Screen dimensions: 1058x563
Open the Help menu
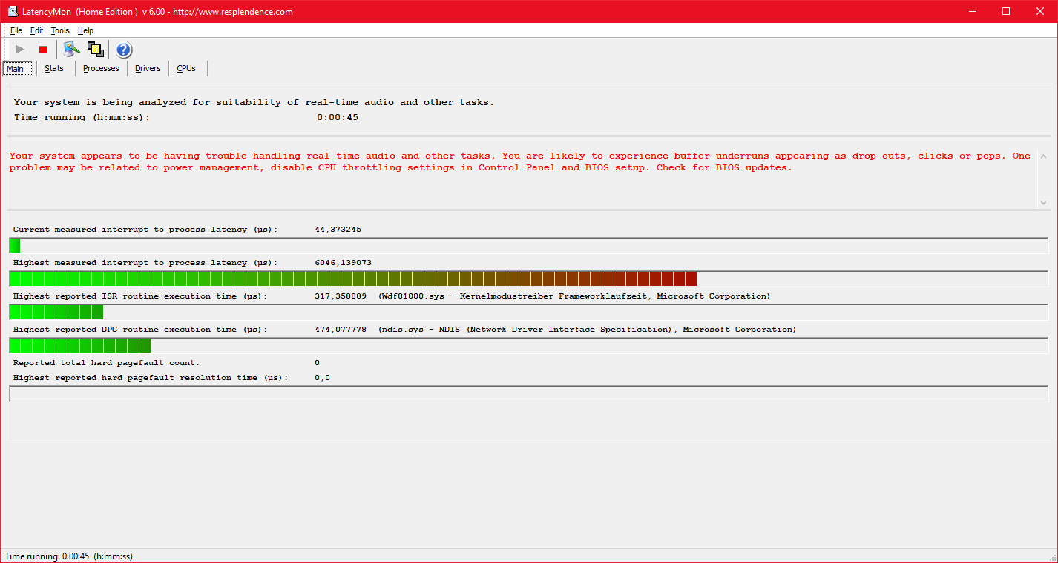pyautogui.click(x=85, y=30)
